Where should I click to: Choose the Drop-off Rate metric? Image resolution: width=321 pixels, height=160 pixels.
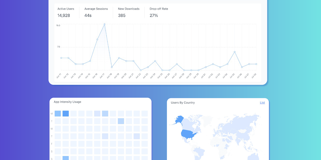coord(159,12)
